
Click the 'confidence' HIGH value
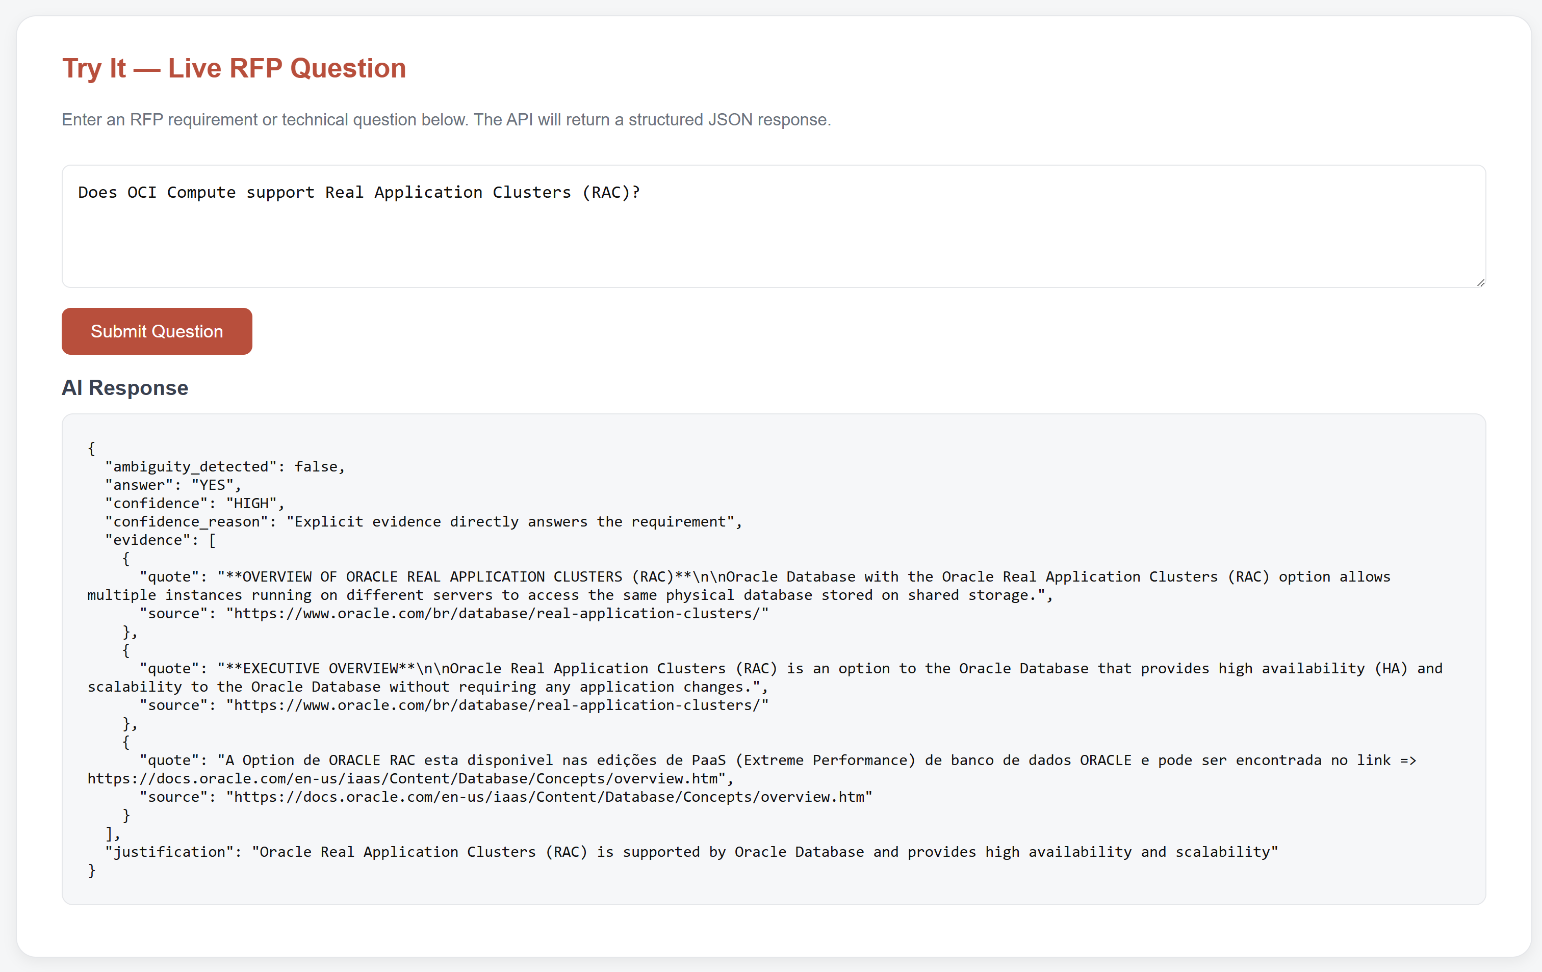[x=251, y=503]
